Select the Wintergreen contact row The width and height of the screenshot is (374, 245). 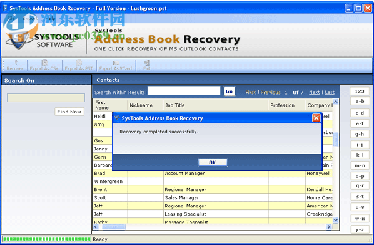(213, 182)
